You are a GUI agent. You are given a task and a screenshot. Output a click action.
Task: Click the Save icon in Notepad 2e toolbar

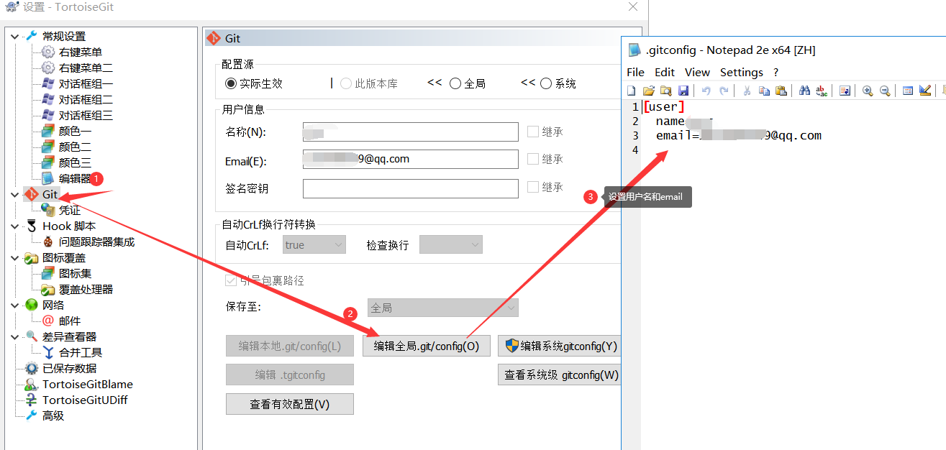pos(683,90)
